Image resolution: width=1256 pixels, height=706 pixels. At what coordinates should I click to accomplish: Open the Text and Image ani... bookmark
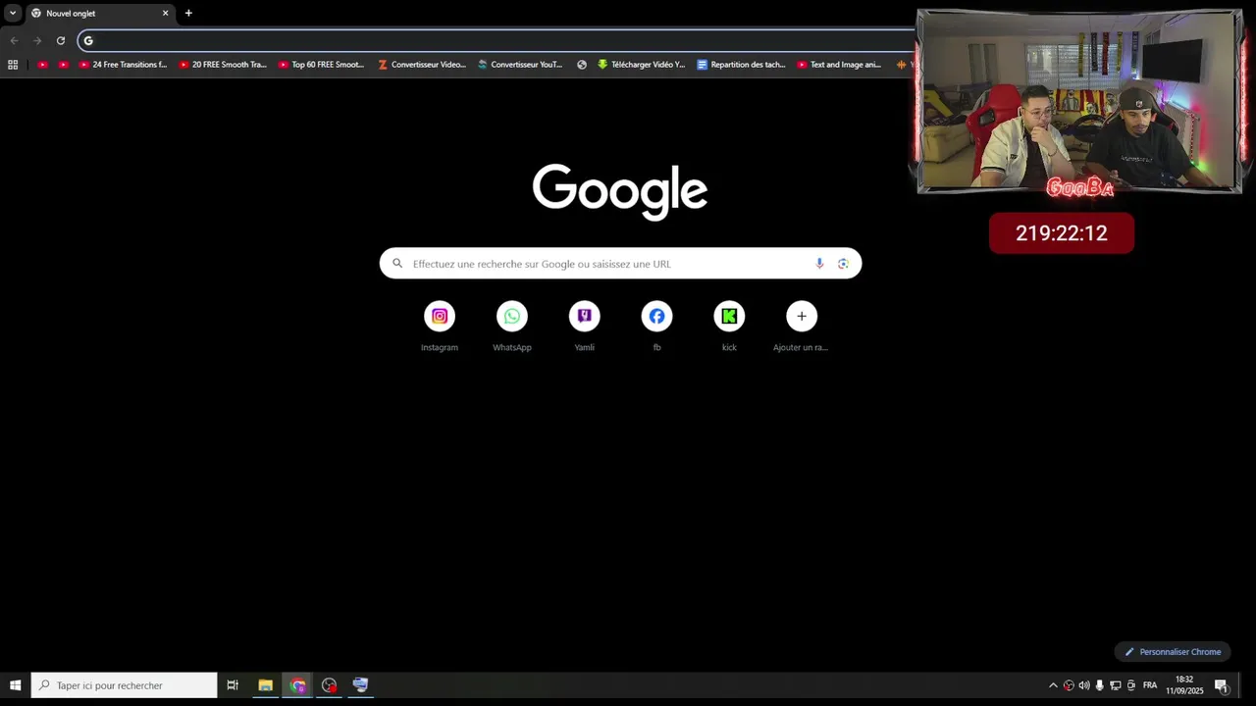(840, 65)
